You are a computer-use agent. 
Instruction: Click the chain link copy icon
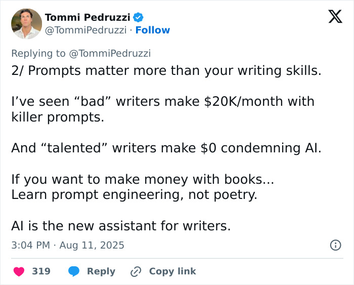tap(136, 271)
